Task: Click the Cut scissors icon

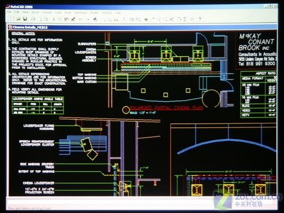Action: pos(53,19)
